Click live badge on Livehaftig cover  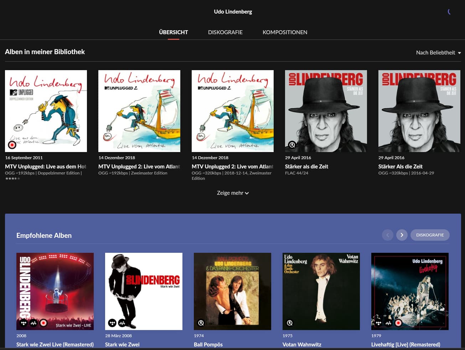coord(398,323)
